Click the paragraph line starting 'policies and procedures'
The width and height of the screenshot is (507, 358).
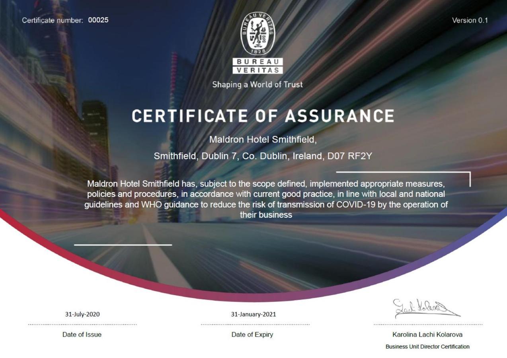(x=266, y=194)
